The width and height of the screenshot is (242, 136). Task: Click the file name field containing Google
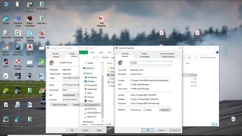pos(151,63)
